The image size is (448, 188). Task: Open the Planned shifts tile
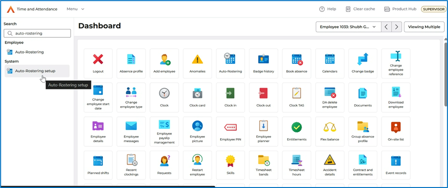click(98, 165)
